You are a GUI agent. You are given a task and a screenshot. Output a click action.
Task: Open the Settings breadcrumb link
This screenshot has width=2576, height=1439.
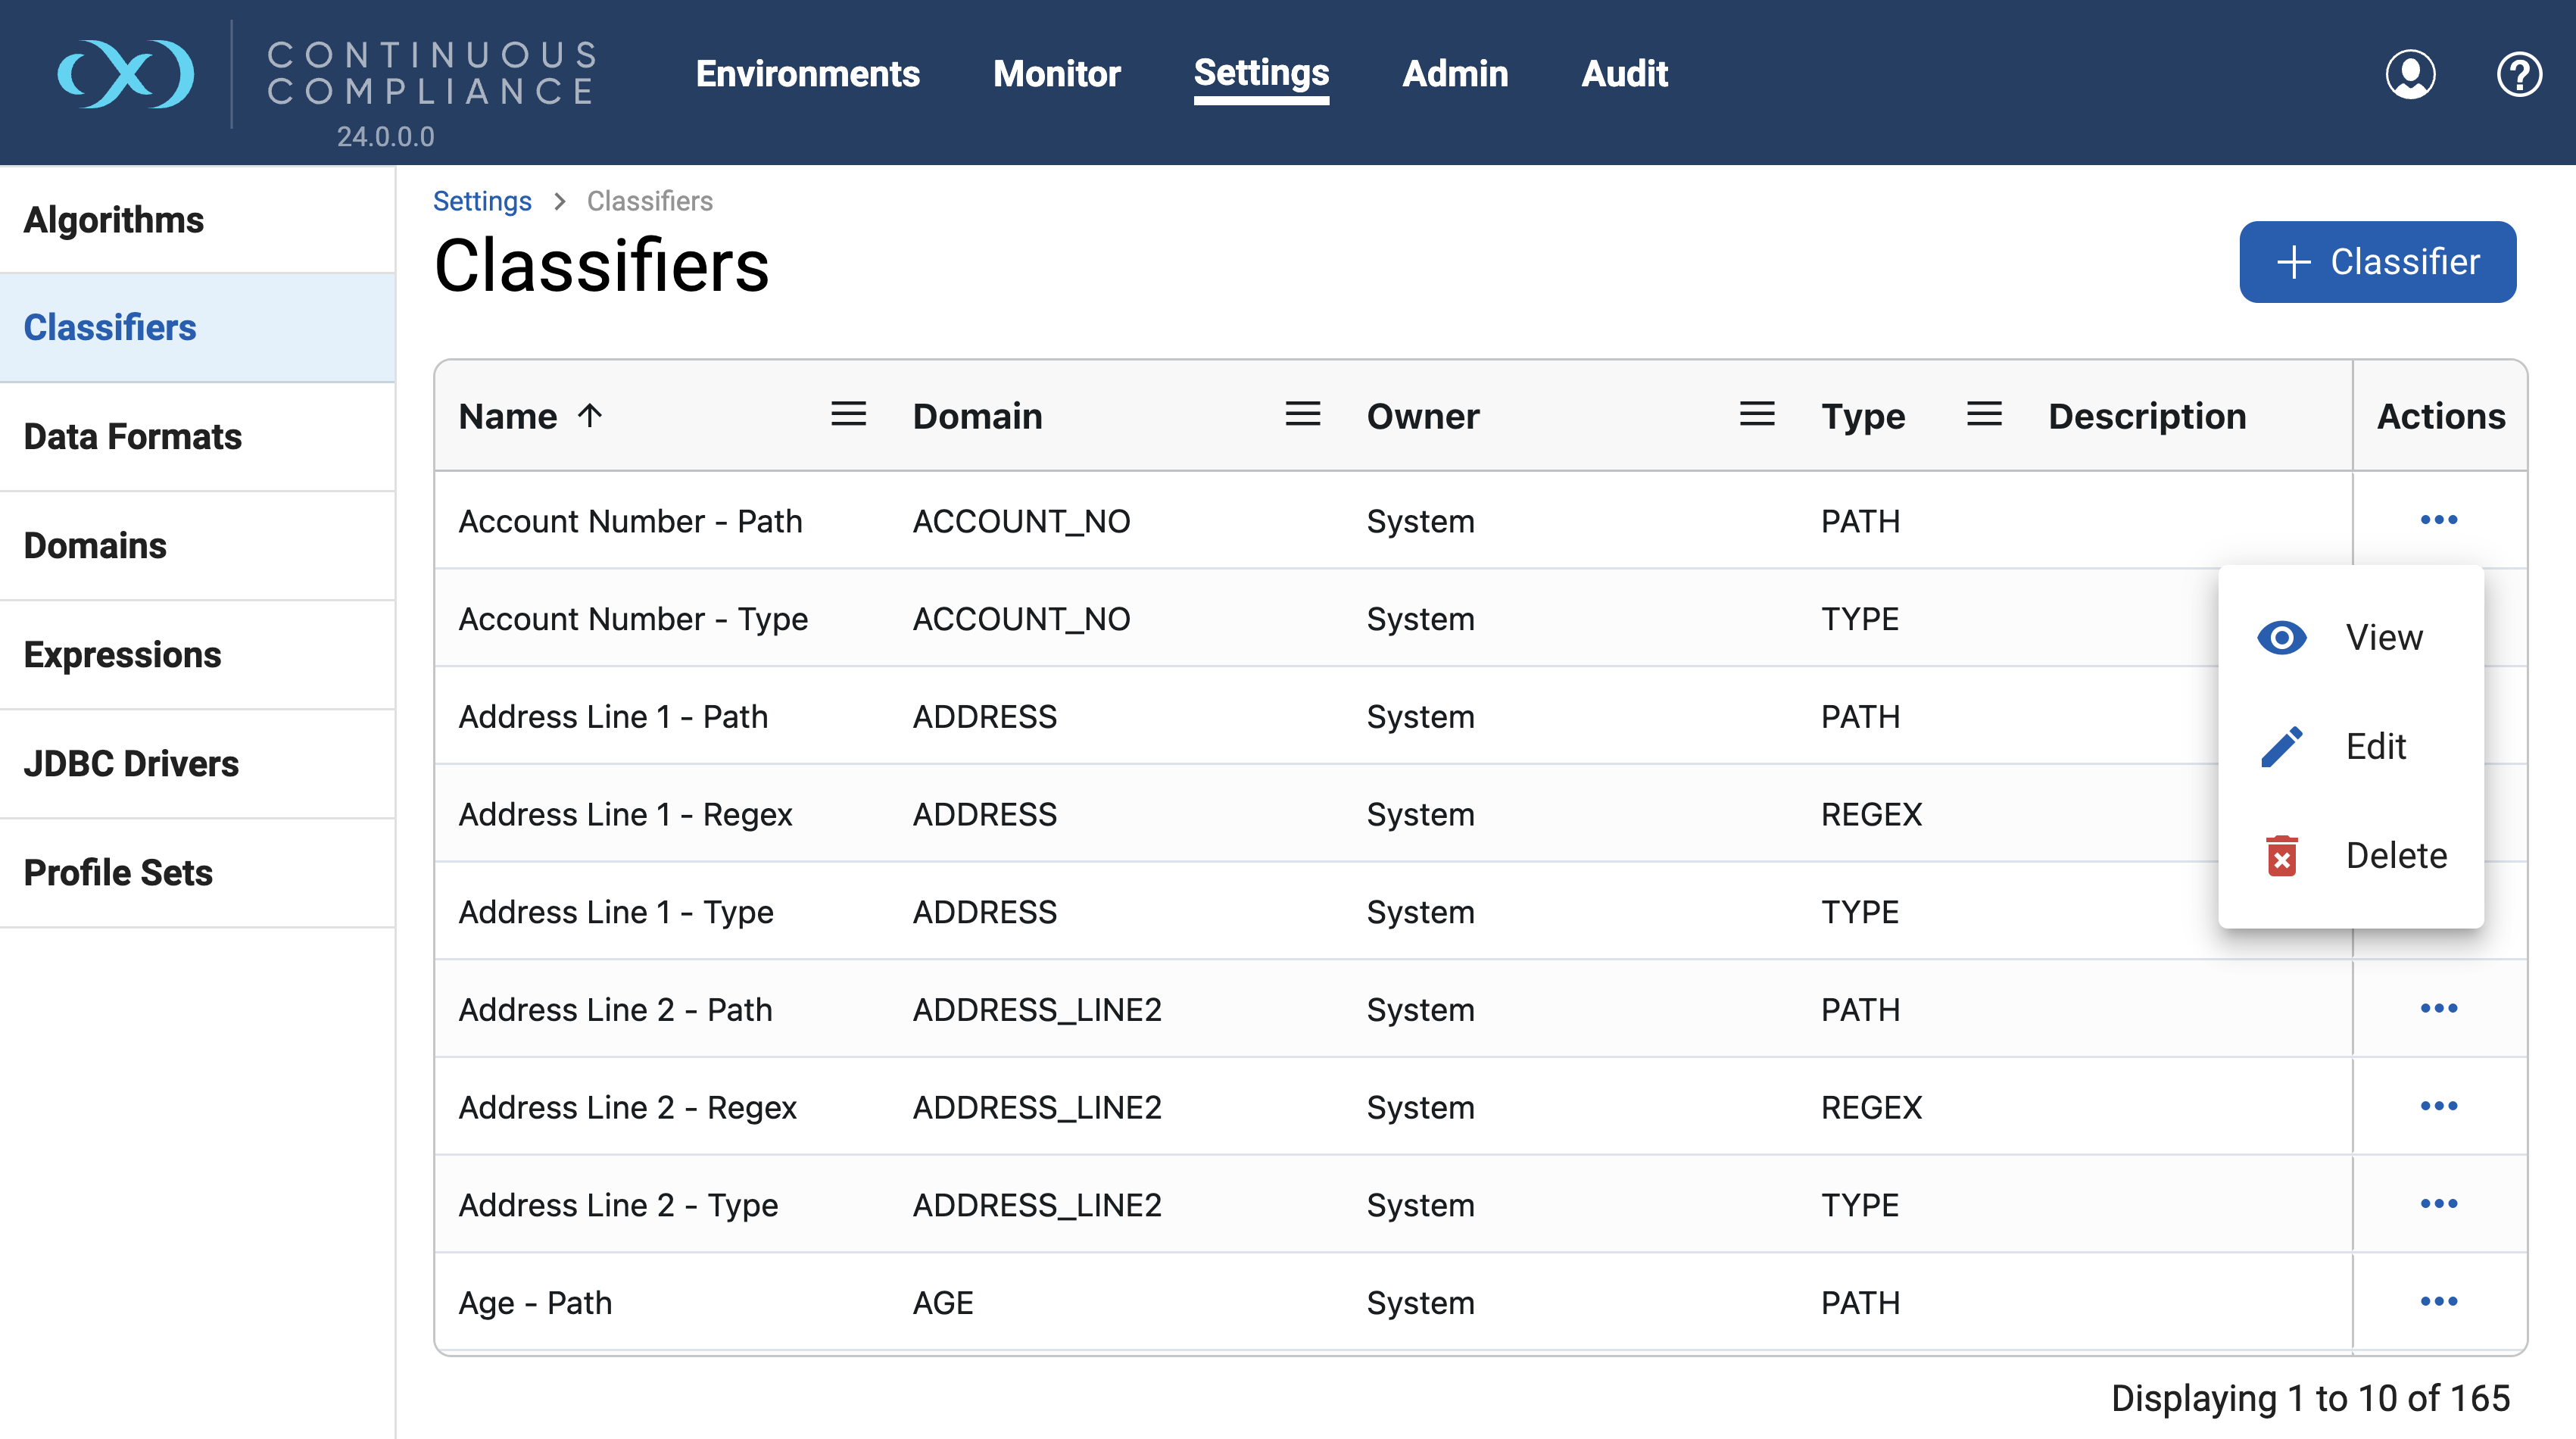click(x=483, y=201)
